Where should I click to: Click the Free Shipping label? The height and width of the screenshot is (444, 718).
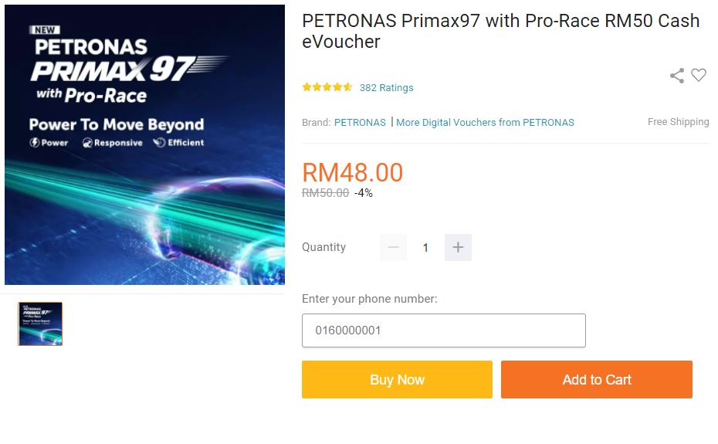click(x=678, y=122)
